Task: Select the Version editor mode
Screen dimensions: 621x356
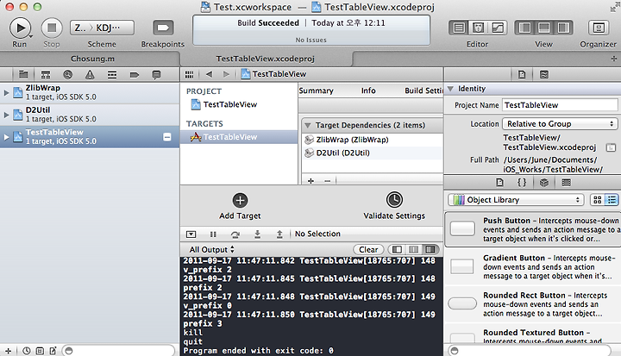Action: pos(498,28)
